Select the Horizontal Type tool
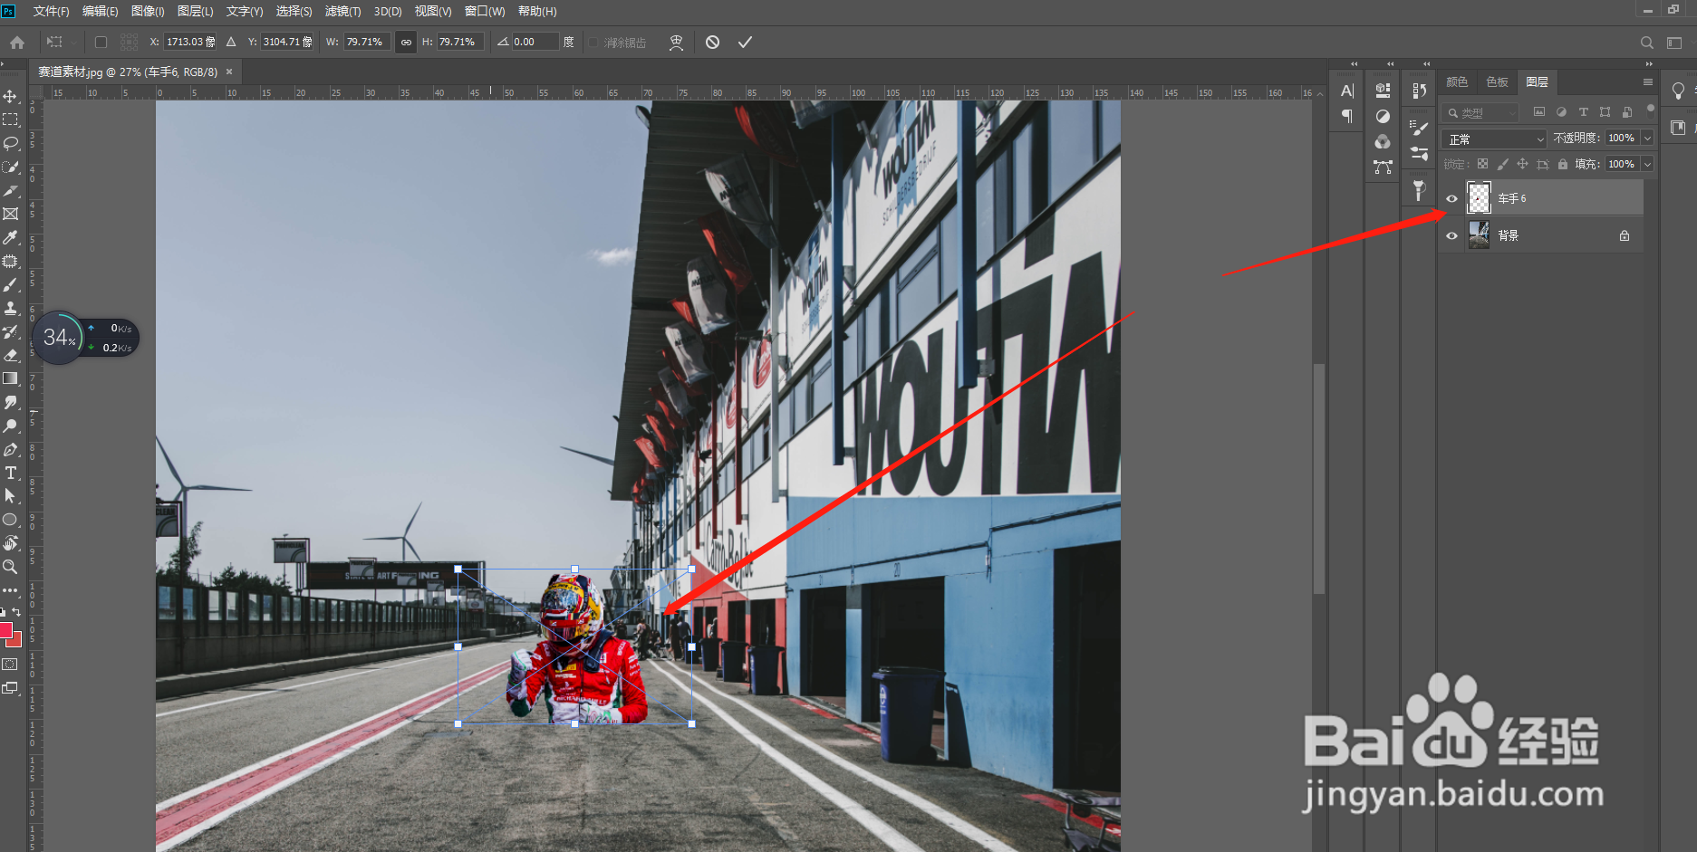Screen dimensions: 1697x852 click(11, 473)
